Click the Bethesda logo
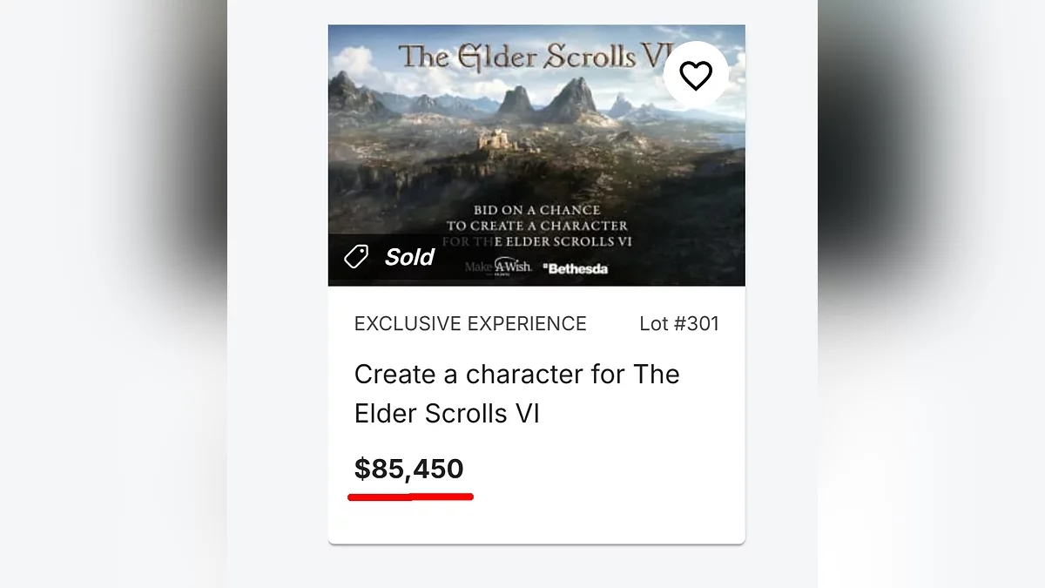 tap(575, 268)
